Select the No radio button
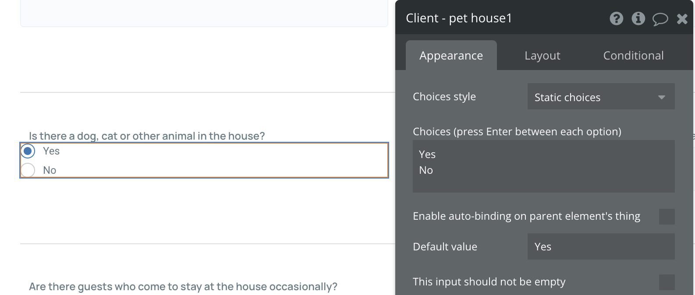The image size is (695, 295). 28,170
